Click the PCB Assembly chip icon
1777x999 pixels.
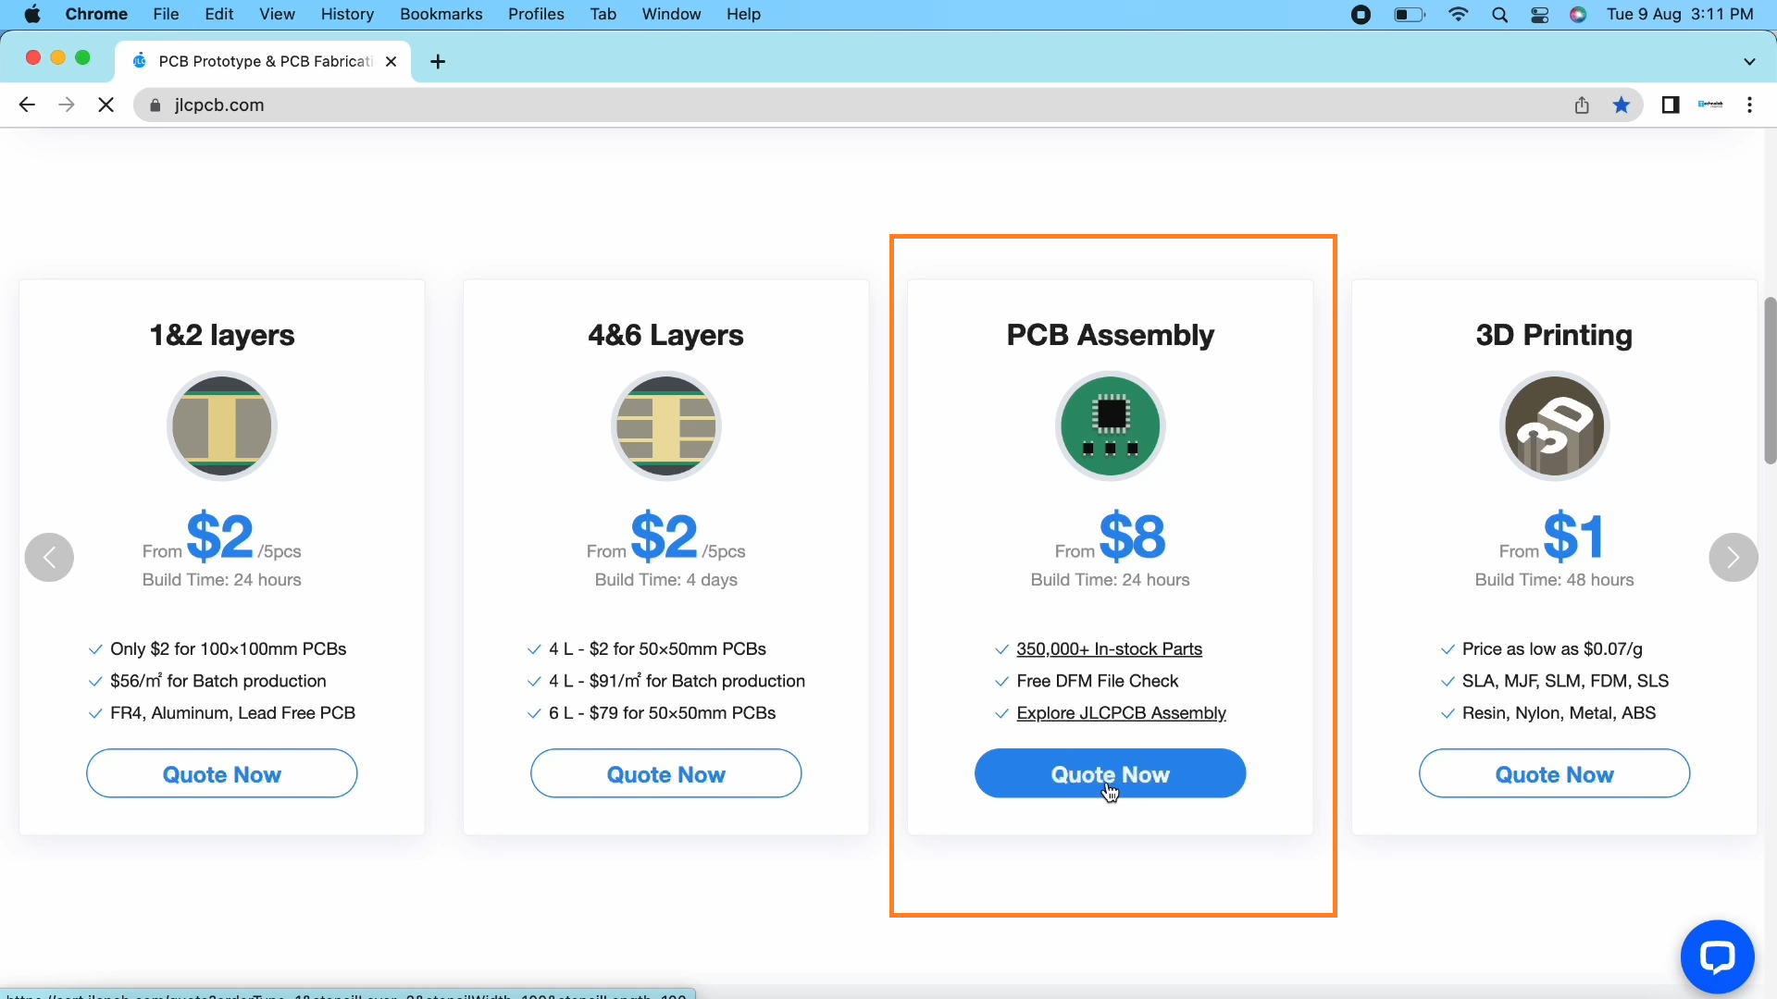(x=1111, y=426)
